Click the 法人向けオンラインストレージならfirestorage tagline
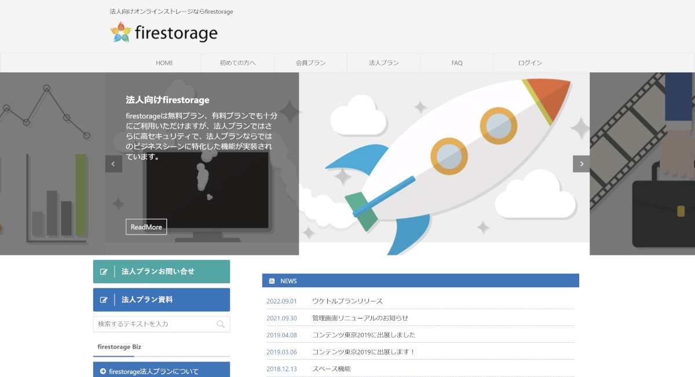This screenshot has width=695, height=377. [171, 12]
